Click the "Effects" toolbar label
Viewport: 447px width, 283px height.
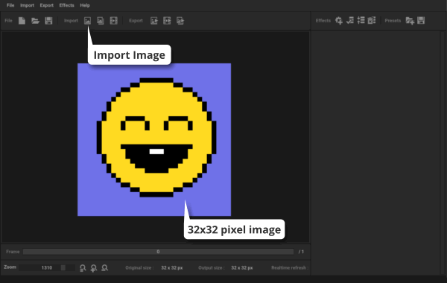coord(323,21)
